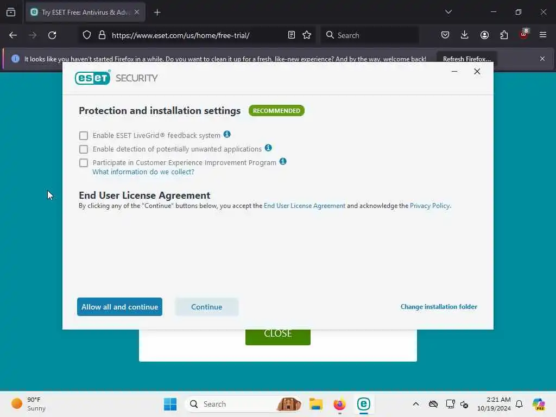Click the Firefox search box
The image size is (556, 417).
pyautogui.click(x=369, y=35)
